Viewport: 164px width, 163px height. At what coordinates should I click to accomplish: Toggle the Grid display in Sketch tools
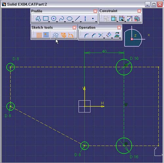pos(39,35)
